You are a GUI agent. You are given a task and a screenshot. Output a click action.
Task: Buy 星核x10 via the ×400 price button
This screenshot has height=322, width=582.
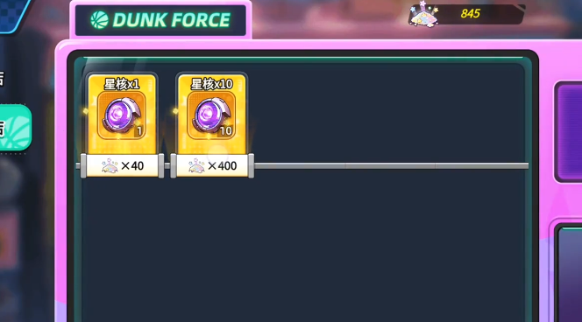[x=212, y=165]
